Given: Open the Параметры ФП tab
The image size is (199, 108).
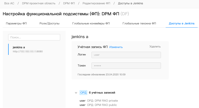Looking at the screenshot, I should coord(16,24).
